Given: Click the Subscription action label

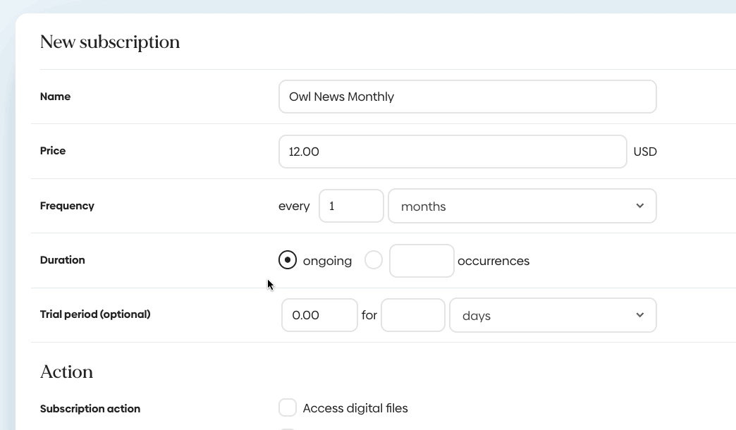Looking at the screenshot, I should point(90,409).
